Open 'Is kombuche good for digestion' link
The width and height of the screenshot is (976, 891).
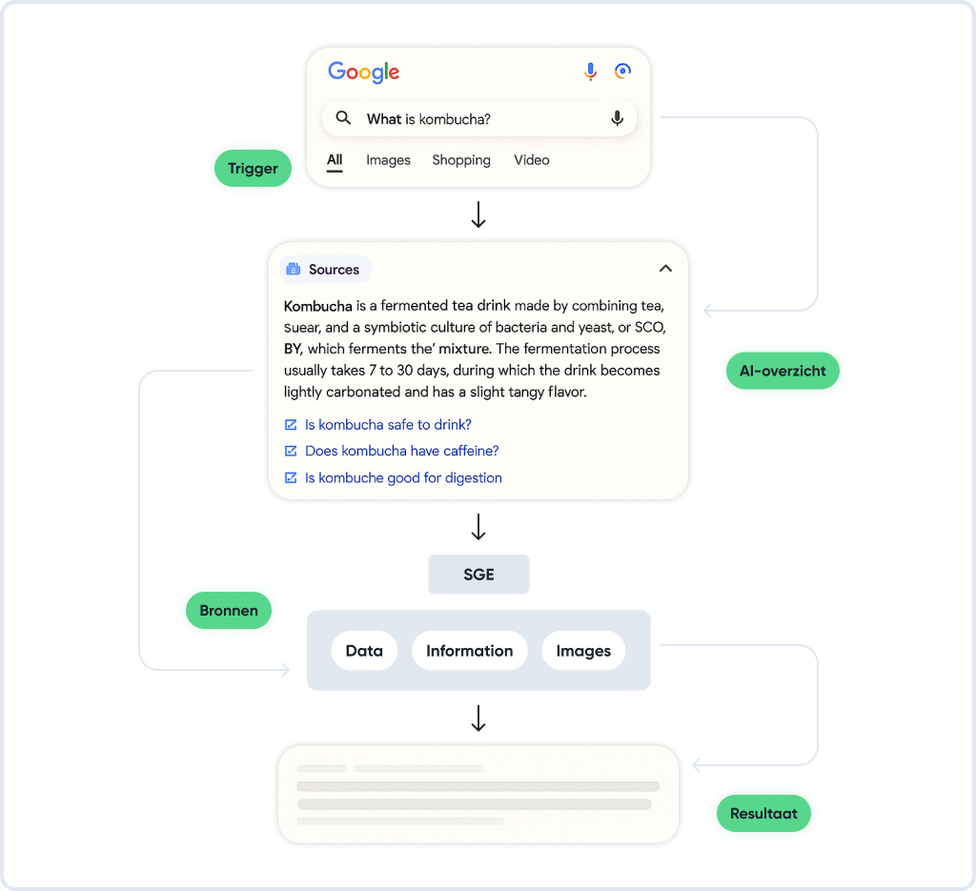403,477
